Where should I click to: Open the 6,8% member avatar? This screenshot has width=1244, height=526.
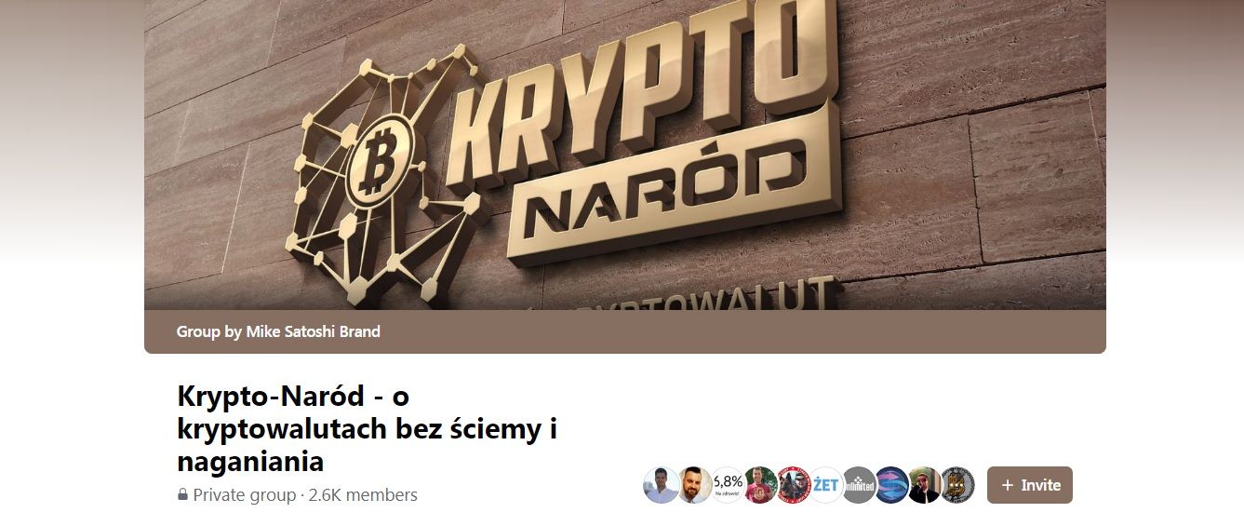pyautogui.click(x=728, y=485)
